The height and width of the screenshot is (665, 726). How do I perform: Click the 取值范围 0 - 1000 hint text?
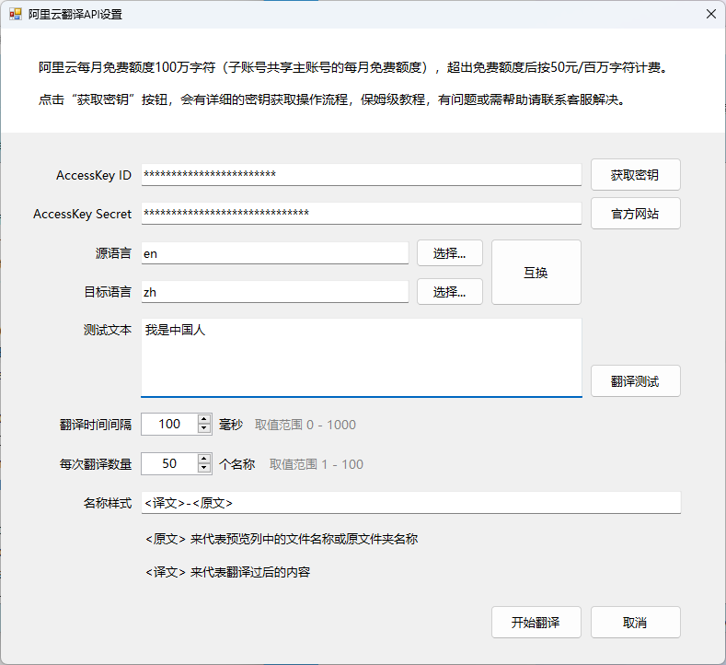click(x=305, y=425)
